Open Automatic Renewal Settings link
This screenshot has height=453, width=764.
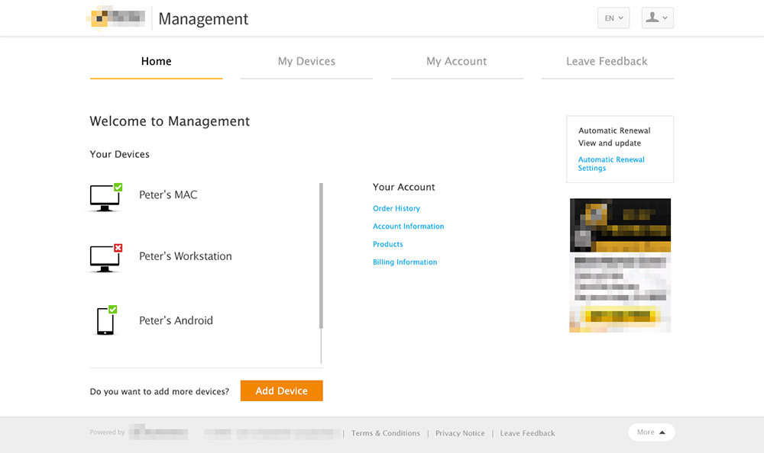click(x=611, y=164)
